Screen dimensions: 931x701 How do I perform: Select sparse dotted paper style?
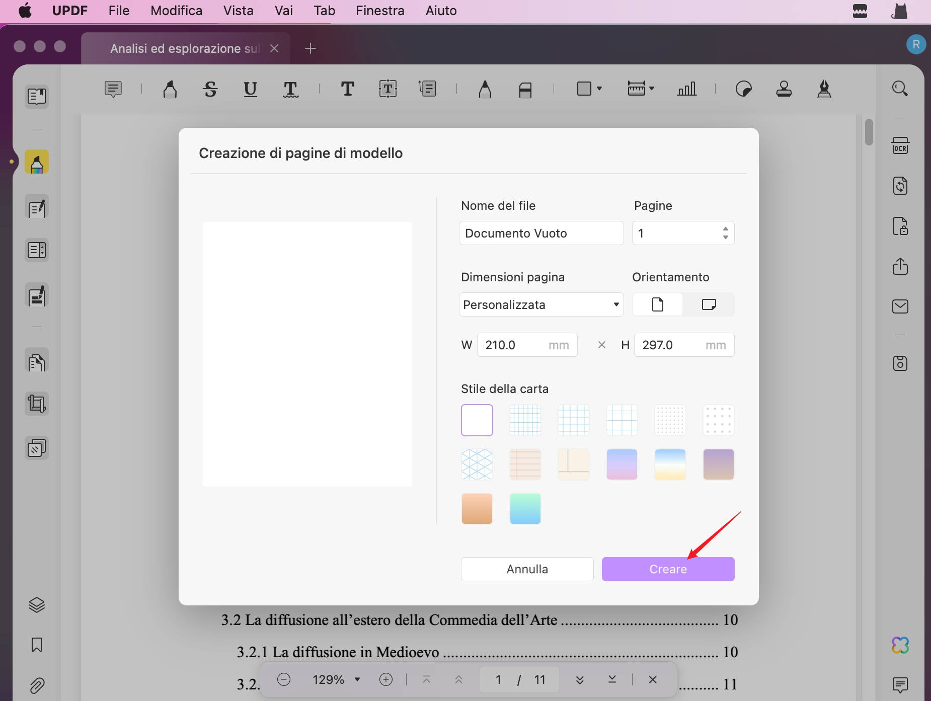click(x=718, y=420)
